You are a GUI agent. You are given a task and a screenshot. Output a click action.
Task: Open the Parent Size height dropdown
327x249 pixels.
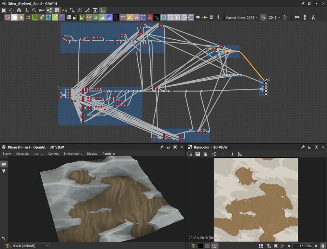pos(274,18)
